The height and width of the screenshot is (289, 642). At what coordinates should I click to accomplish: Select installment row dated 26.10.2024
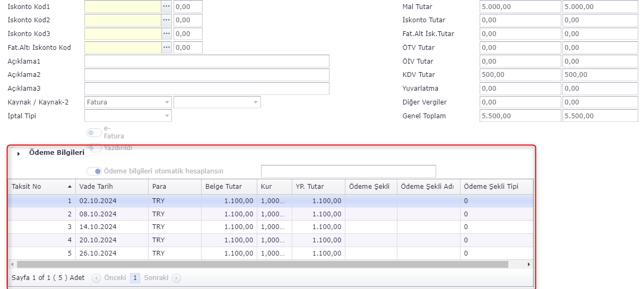[x=271, y=253]
